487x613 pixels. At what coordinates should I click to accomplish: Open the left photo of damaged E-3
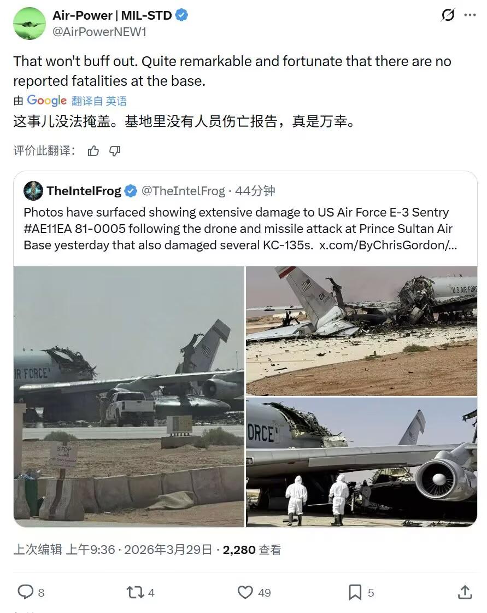pyautogui.click(x=129, y=396)
